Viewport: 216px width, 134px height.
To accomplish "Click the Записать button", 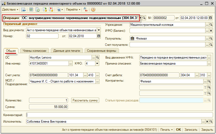I will [x=191, y=130].
